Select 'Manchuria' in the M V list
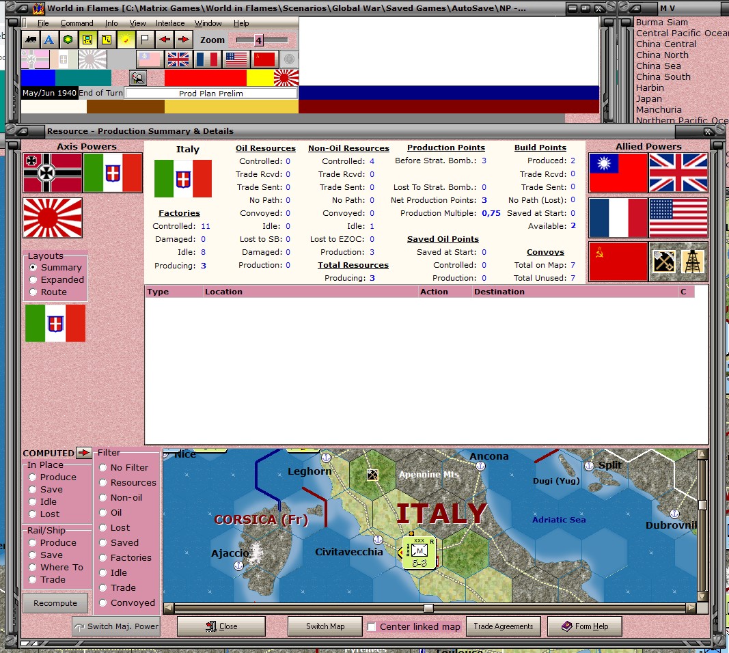Image resolution: width=729 pixels, height=653 pixels. tap(659, 110)
